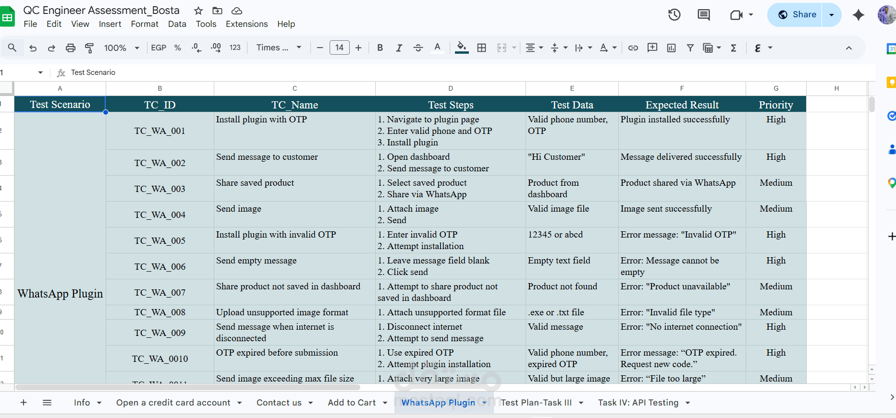Decrease font size with minus button
The image size is (896, 418).
[x=320, y=48]
